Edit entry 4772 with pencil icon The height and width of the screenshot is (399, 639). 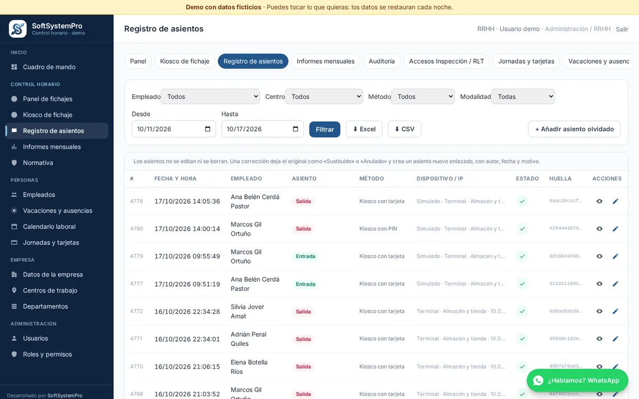[x=616, y=311]
